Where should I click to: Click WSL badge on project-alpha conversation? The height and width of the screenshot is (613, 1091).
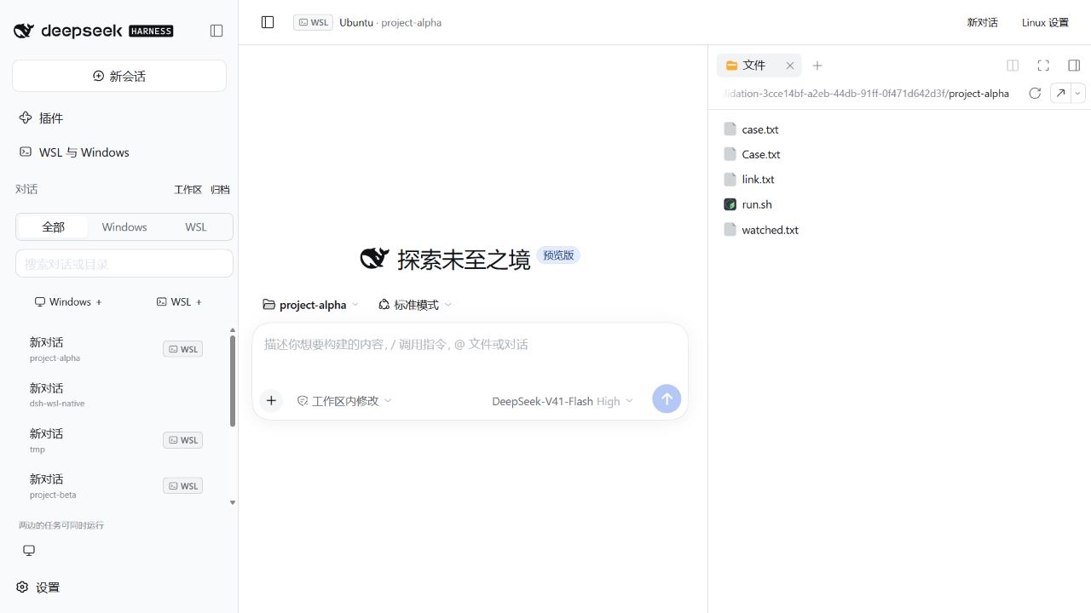(x=183, y=349)
